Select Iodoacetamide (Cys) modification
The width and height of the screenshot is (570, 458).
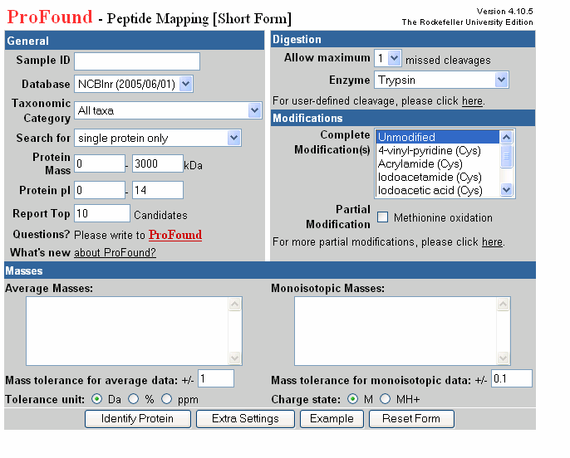click(x=438, y=178)
